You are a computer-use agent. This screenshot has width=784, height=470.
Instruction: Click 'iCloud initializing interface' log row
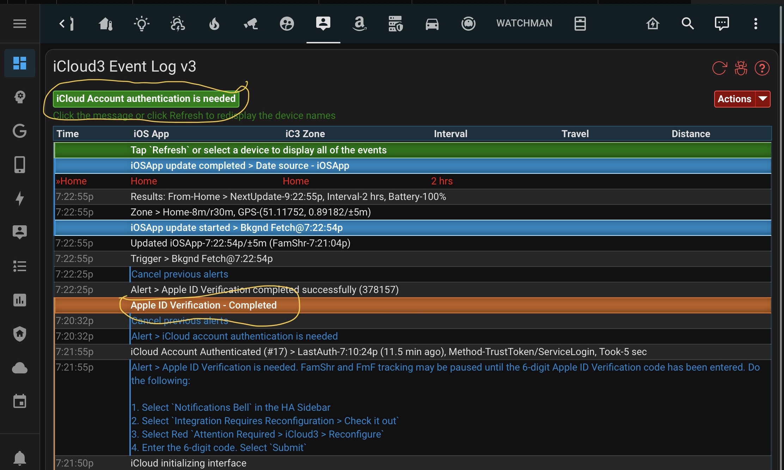[x=412, y=463]
